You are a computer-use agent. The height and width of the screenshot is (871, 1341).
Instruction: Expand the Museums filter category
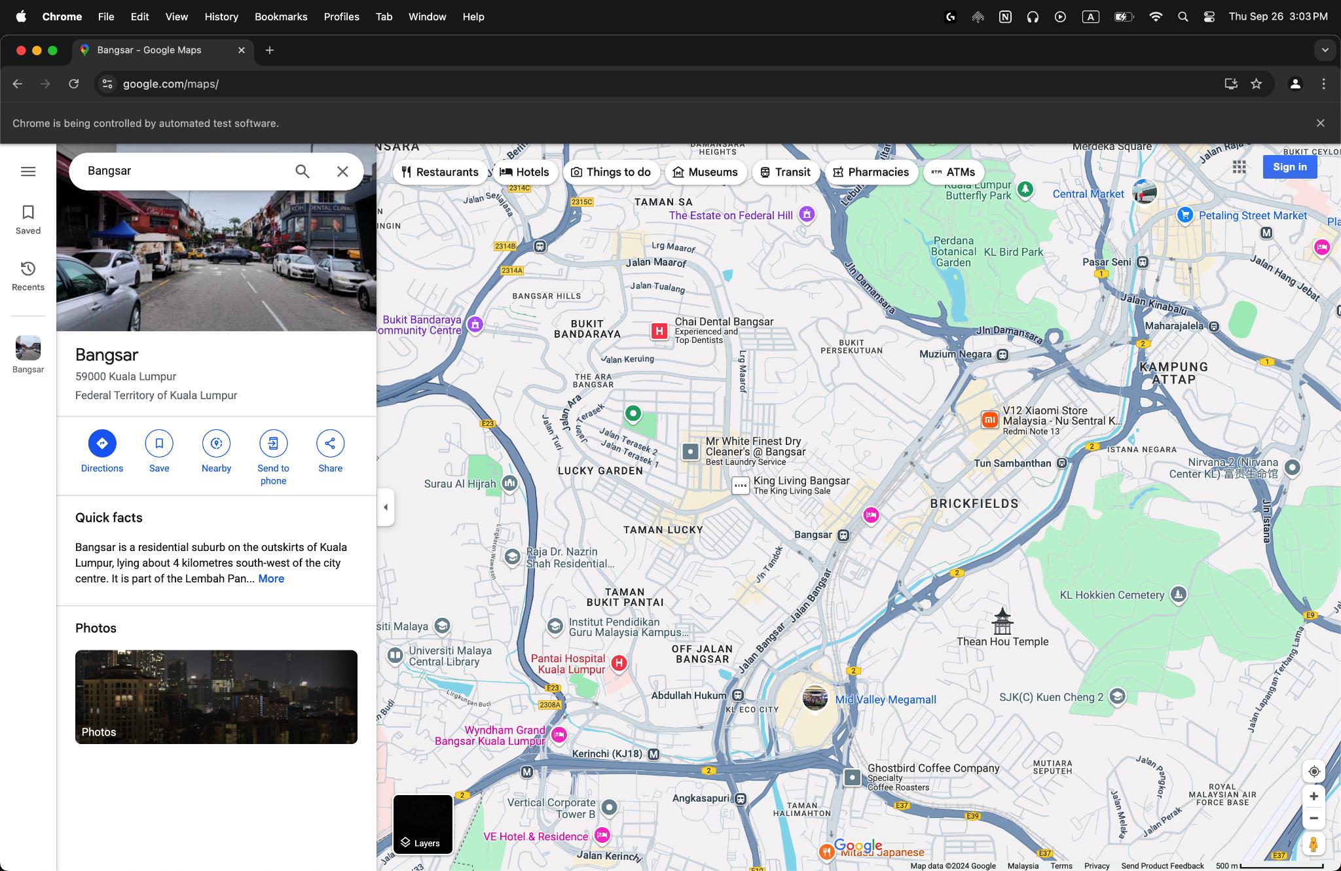coord(705,172)
